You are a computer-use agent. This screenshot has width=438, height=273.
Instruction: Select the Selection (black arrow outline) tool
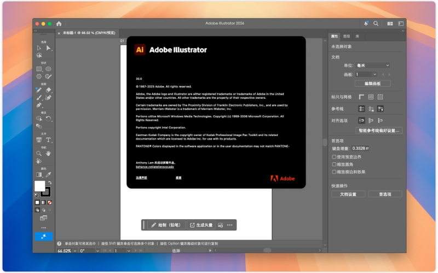pyautogui.click(x=39, y=48)
